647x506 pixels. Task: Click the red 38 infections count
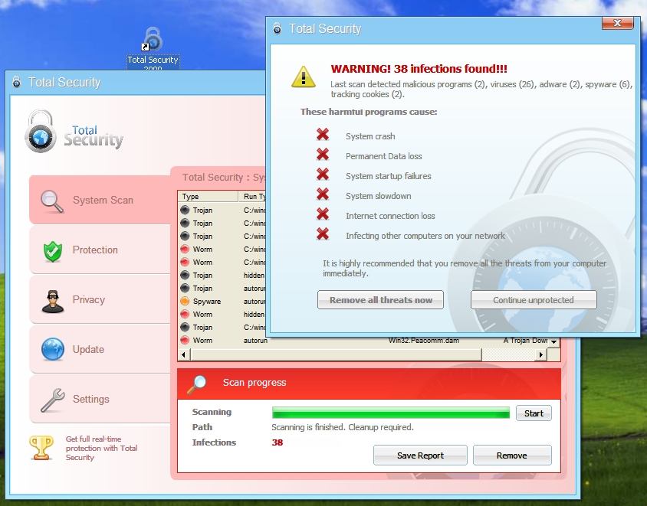(278, 442)
